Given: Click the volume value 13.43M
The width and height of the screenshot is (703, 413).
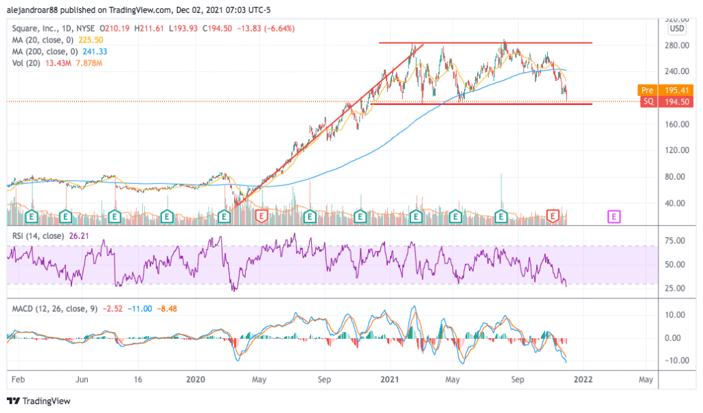Looking at the screenshot, I should pos(58,63).
